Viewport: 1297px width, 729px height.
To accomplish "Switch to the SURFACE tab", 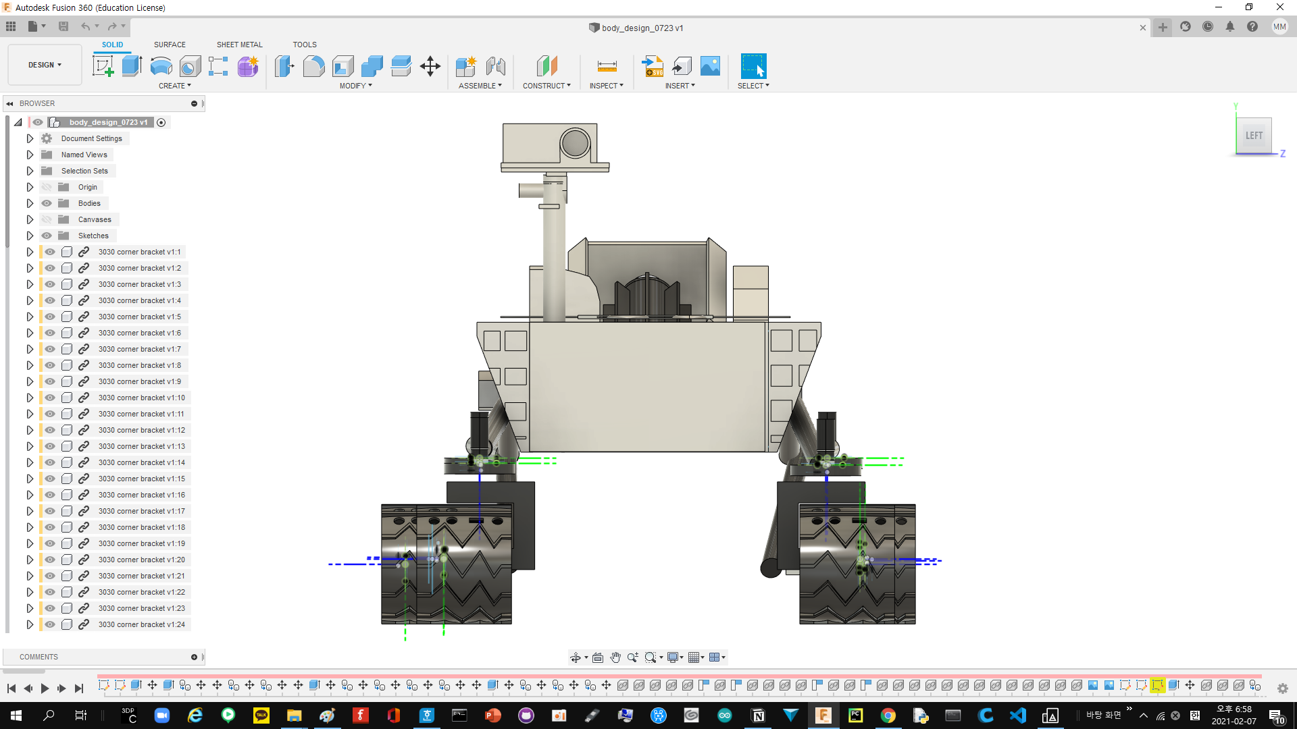I will (x=170, y=45).
